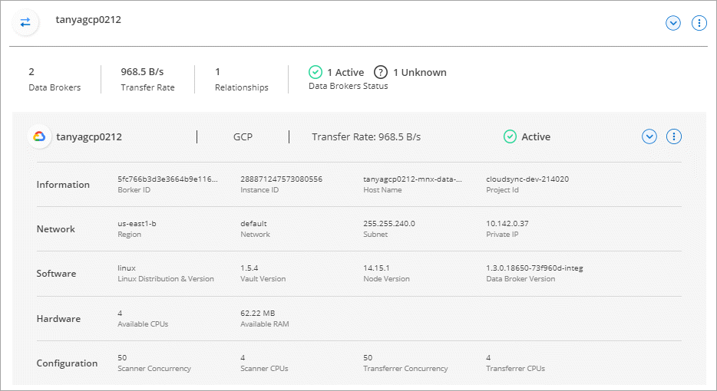Click the Unknown question mark status icon
Screen dimensions: 717x391
(x=381, y=72)
